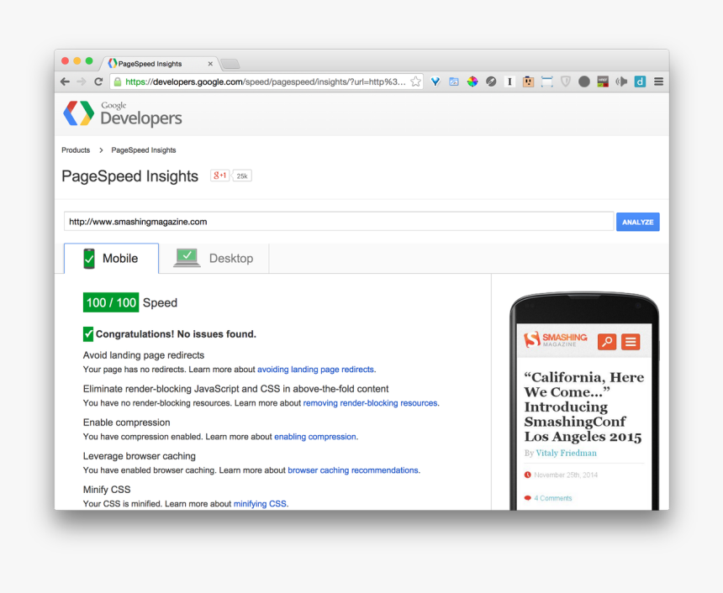Click the 100 / 100 speed score badge
This screenshot has height=593, width=723.
point(111,302)
